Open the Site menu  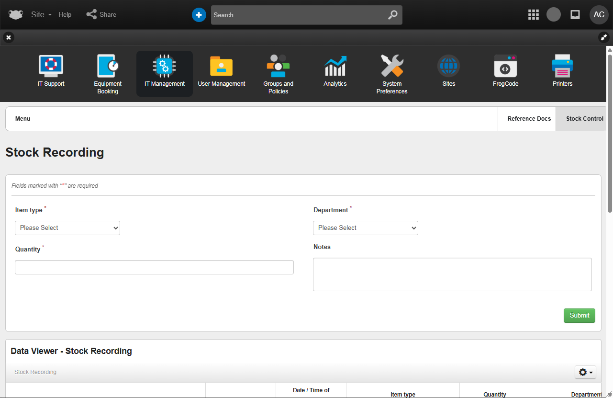coord(41,15)
